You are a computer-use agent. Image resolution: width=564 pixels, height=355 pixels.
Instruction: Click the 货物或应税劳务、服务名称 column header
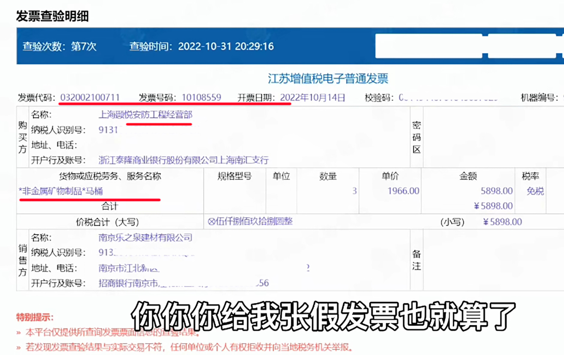(110, 176)
